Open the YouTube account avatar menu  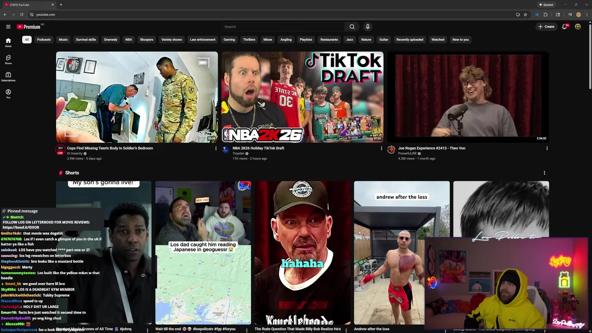point(578,27)
